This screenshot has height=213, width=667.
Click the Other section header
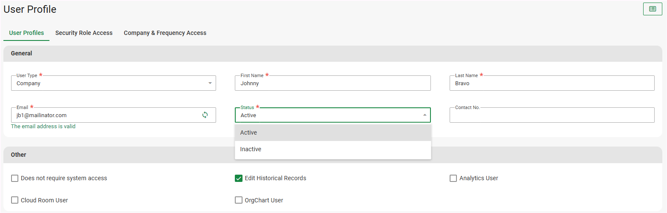click(x=18, y=155)
